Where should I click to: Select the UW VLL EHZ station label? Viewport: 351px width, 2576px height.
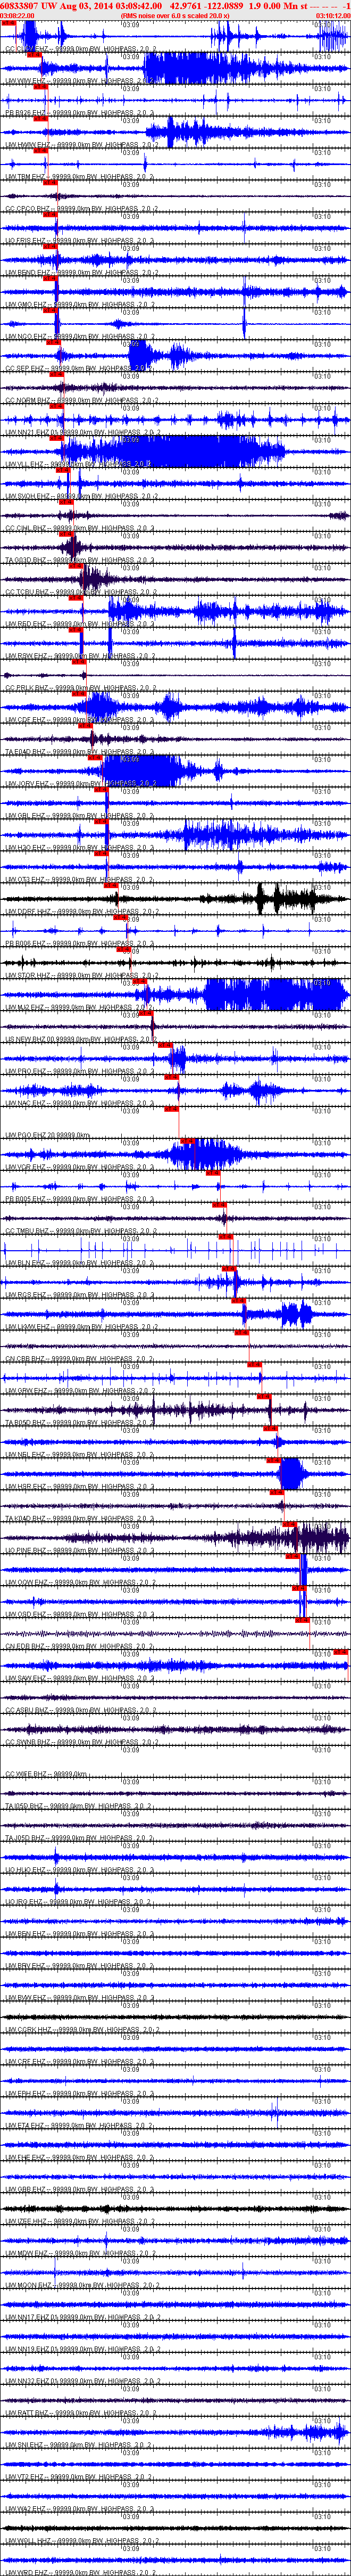(x=80, y=465)
